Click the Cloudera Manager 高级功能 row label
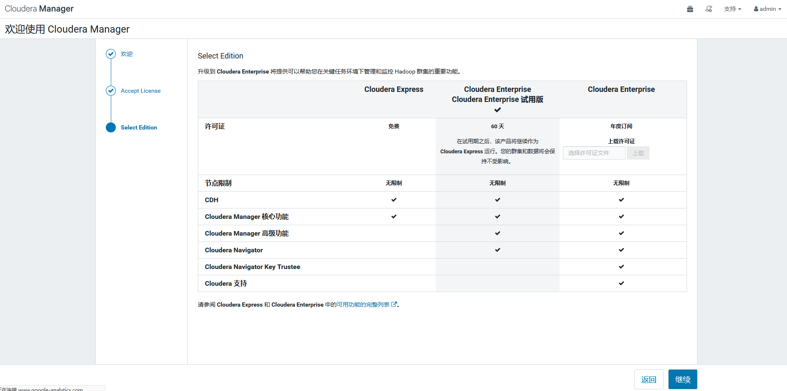 point(247,233)
